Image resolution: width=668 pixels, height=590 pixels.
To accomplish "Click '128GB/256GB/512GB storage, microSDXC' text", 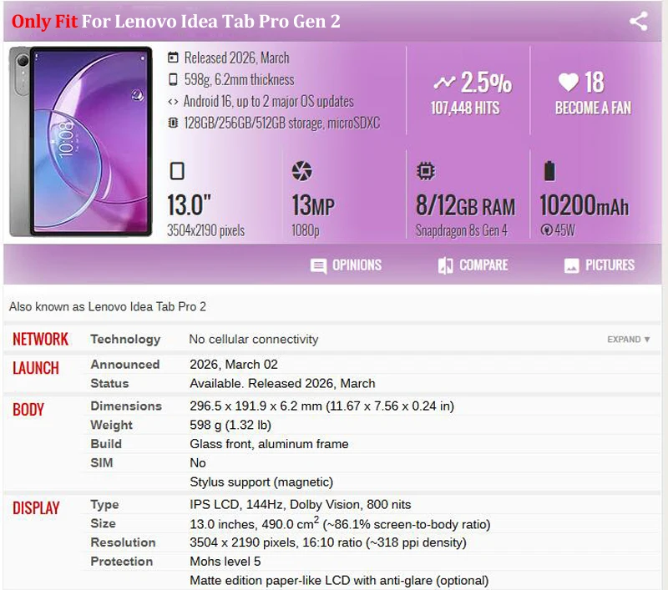I will tap(282, 123).
